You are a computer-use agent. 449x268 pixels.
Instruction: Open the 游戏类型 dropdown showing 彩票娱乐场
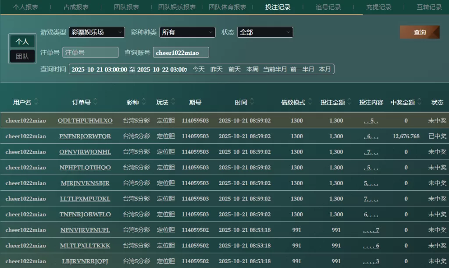click(97, 32)
